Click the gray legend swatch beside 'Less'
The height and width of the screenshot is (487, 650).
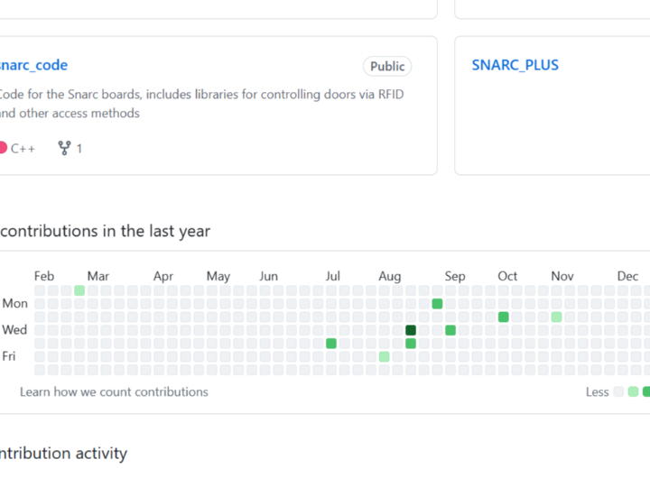(x=618, y=391)
